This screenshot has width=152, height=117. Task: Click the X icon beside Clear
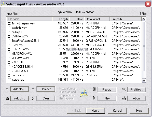coord(33,98)
